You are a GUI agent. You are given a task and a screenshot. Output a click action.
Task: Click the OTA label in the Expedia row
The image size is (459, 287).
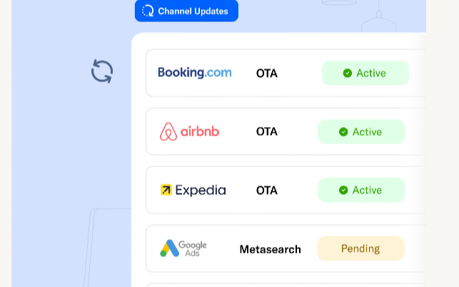pos(267,191)
